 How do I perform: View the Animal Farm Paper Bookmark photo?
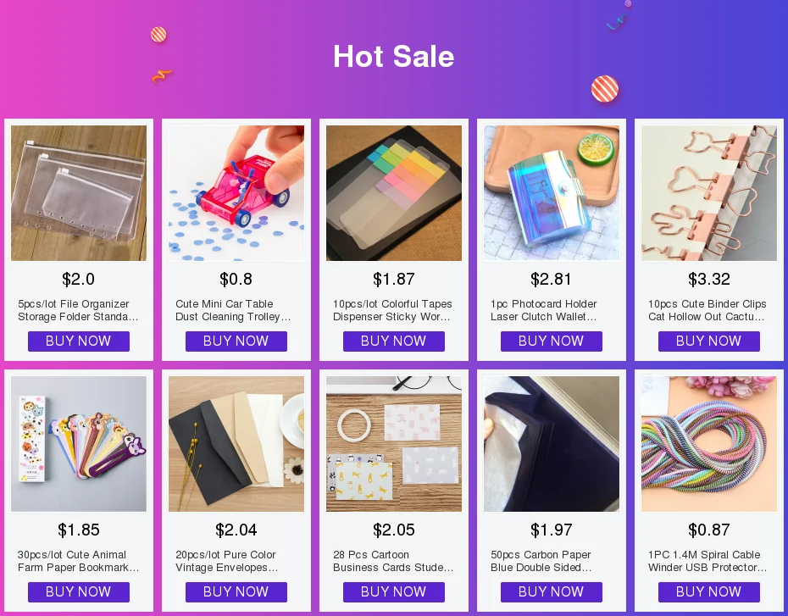pyautogui.click(x=79, y=444)
